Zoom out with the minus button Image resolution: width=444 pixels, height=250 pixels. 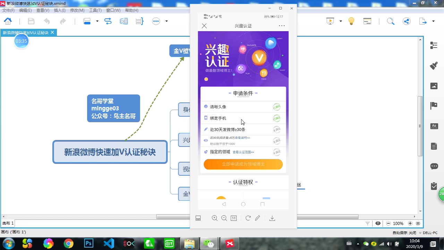388,224
